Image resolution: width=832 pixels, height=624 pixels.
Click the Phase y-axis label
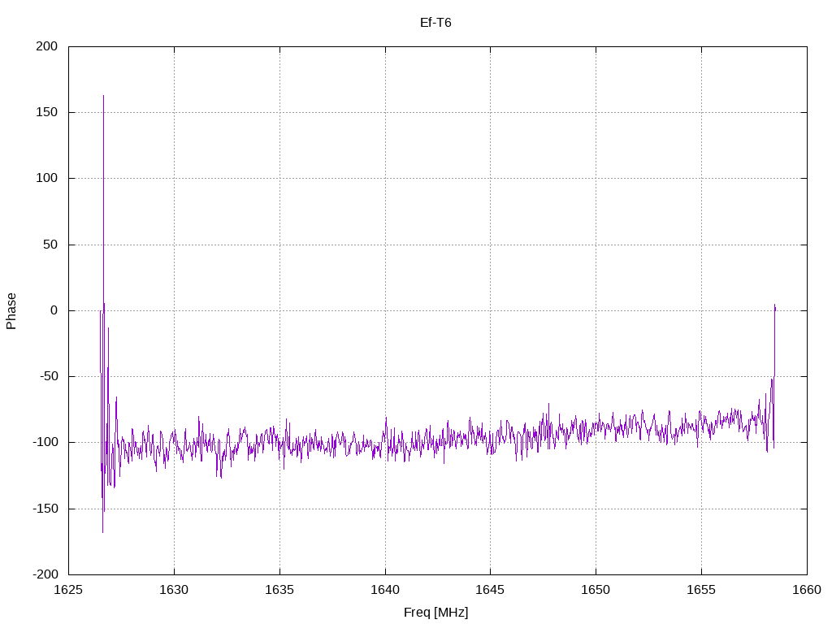point(11,311)
